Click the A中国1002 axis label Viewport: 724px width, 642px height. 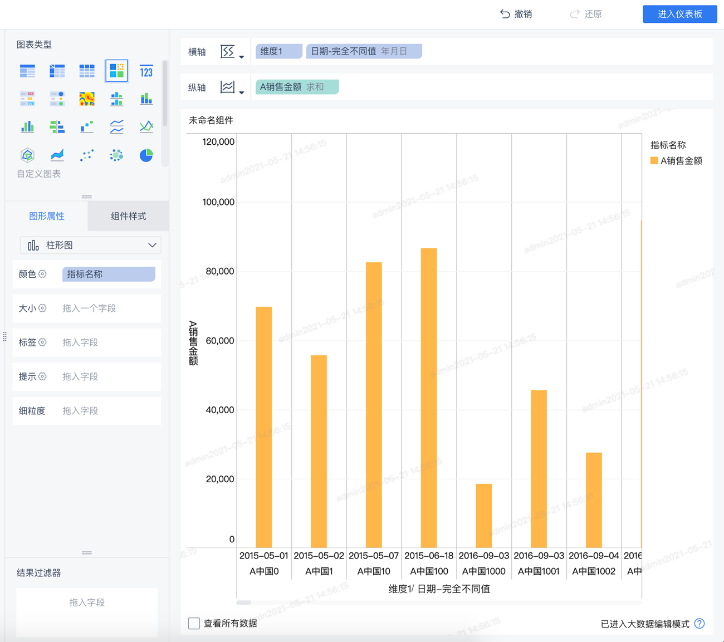594,571
